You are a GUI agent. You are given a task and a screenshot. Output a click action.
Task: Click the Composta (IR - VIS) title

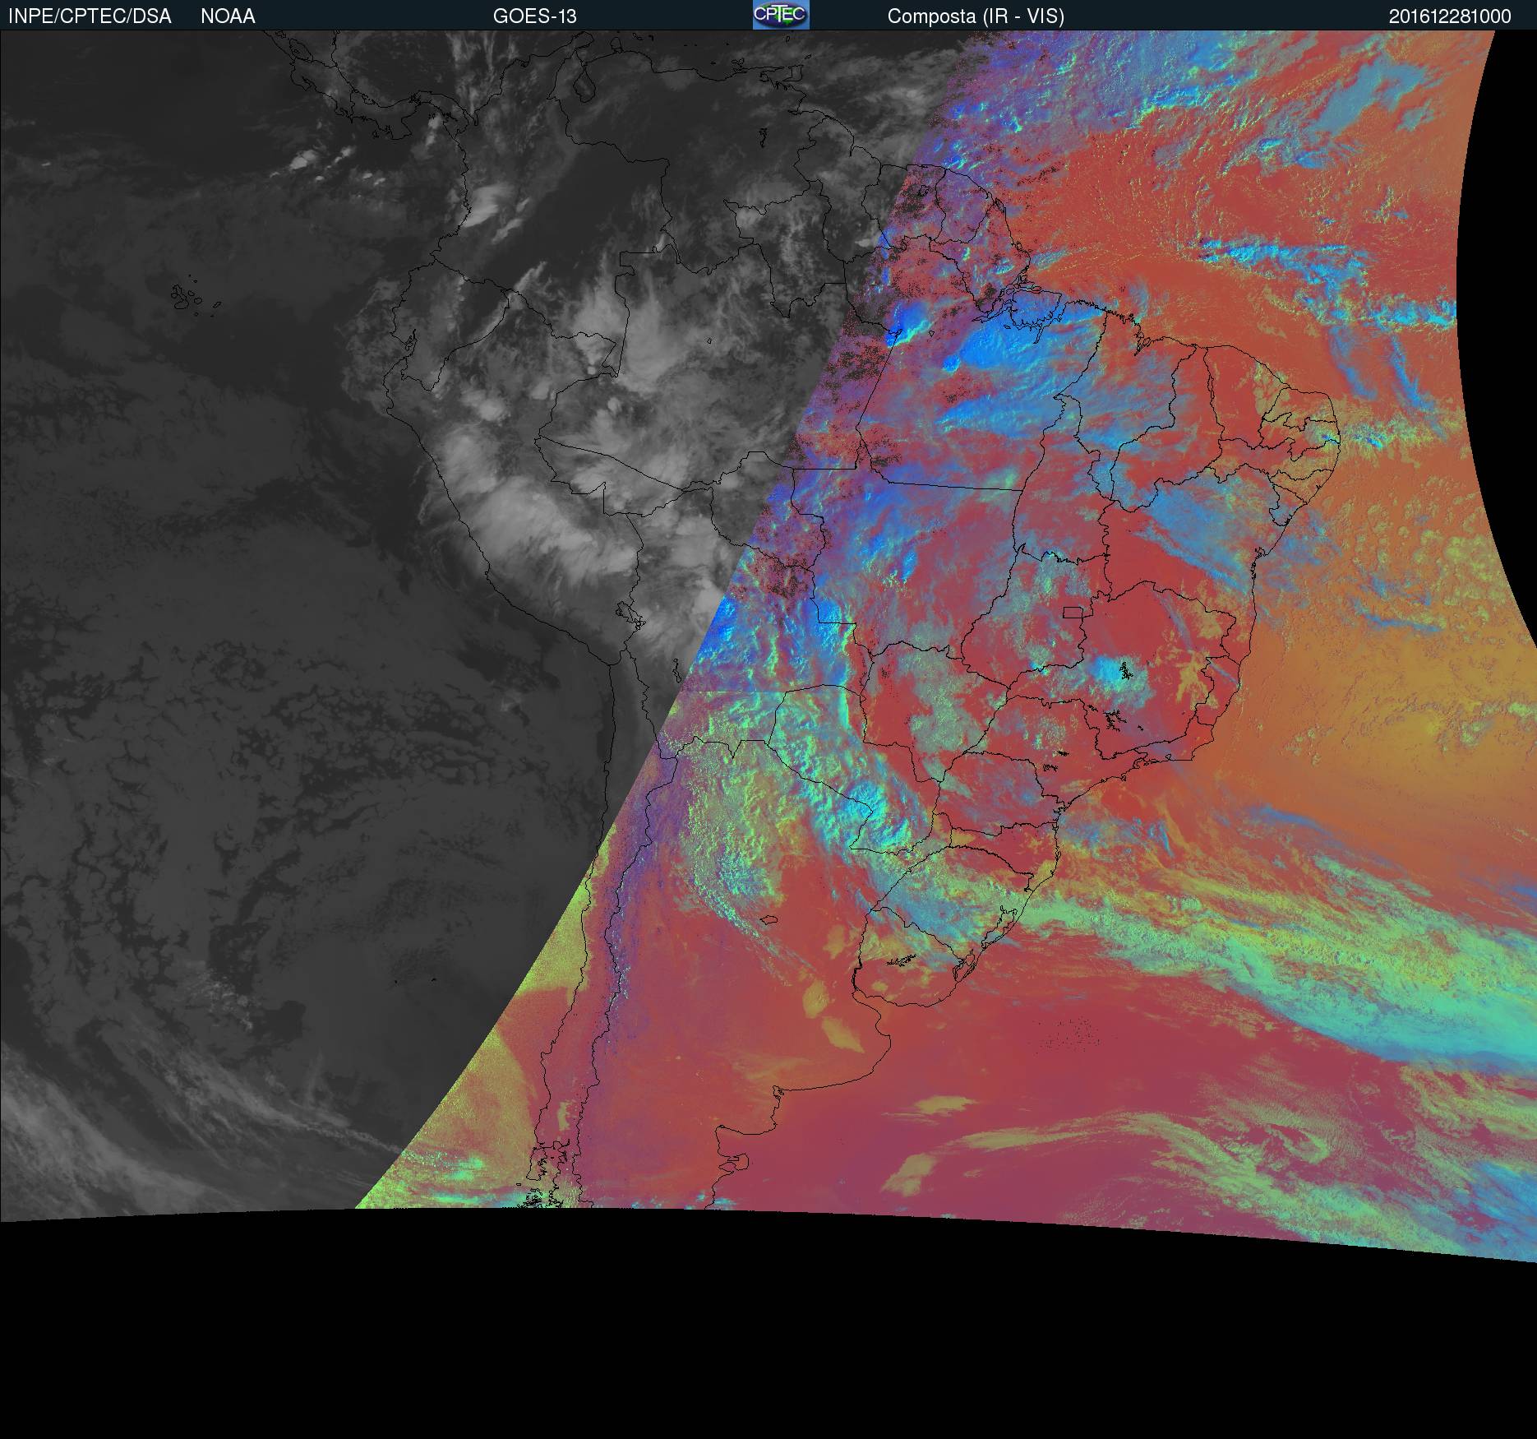(976, 16)
